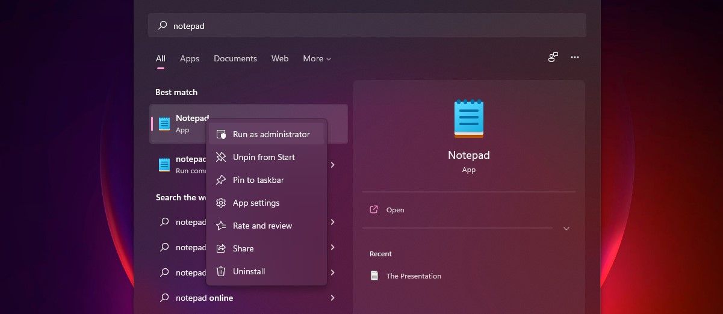Click the Unpin from Start icon

click(x=221, y=157)
